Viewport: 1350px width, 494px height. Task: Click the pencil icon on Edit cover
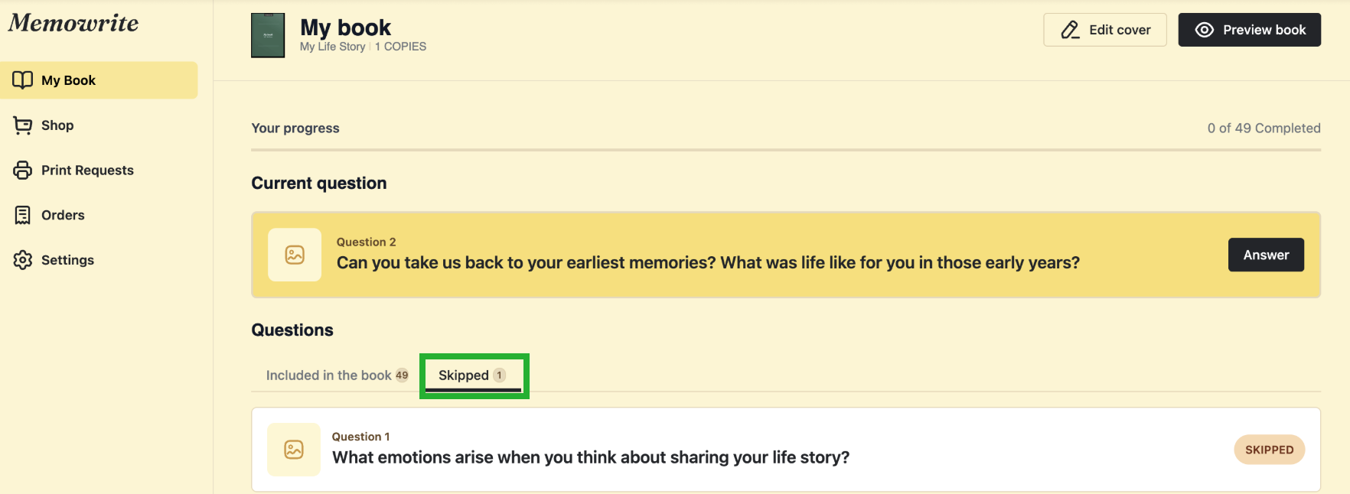[1070, 30]
